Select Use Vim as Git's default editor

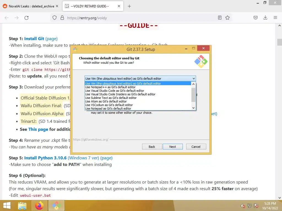coord(138,84)
